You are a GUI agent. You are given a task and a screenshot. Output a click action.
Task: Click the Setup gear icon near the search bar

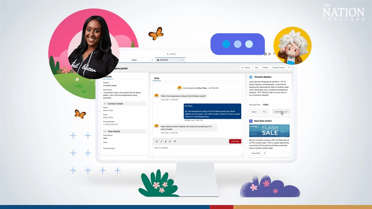pos(269,54)
